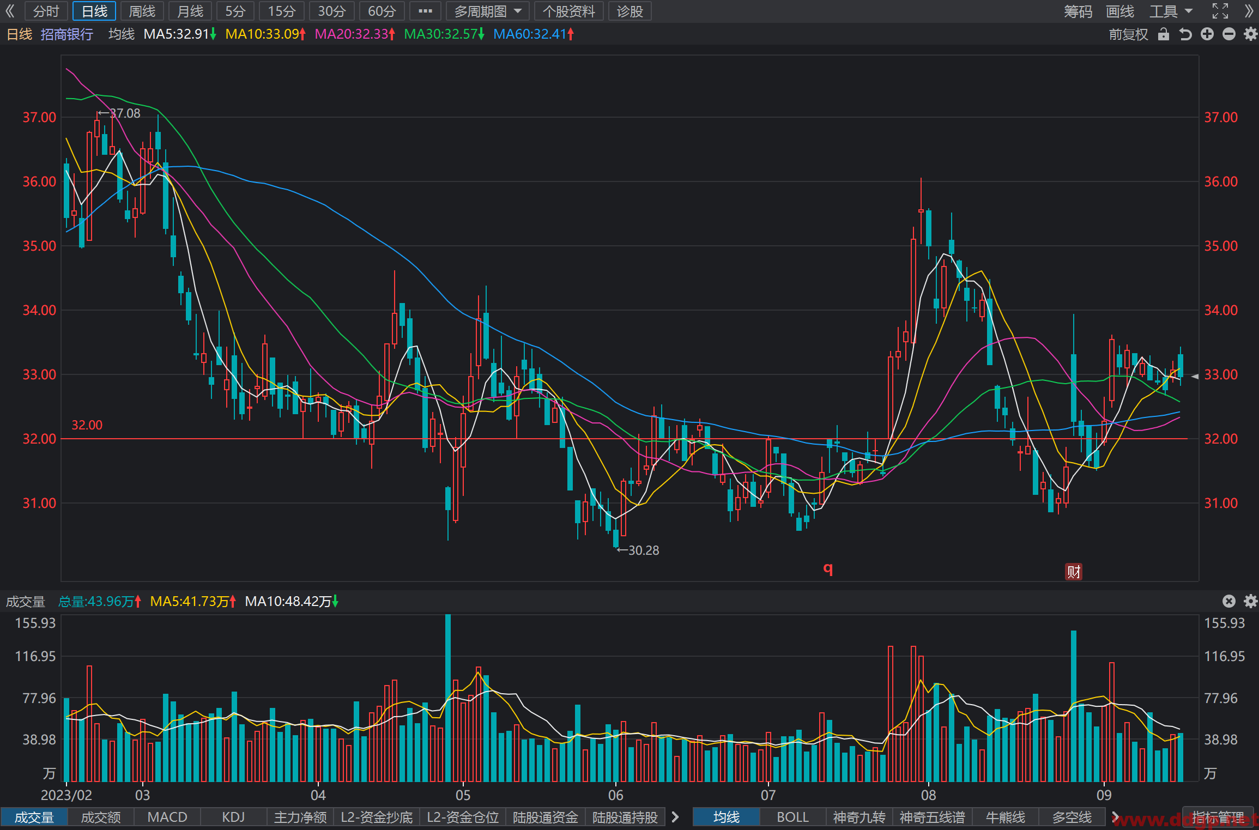
Task: Zoom in chart with plus icon
Action: 1207,34
